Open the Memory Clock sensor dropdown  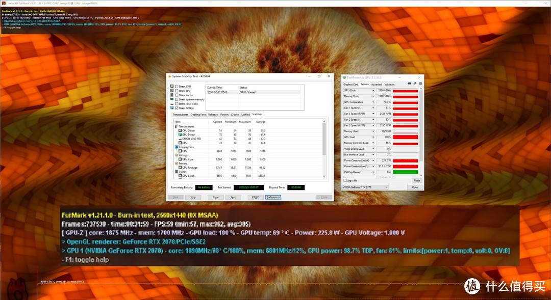[x=373, y=96]
